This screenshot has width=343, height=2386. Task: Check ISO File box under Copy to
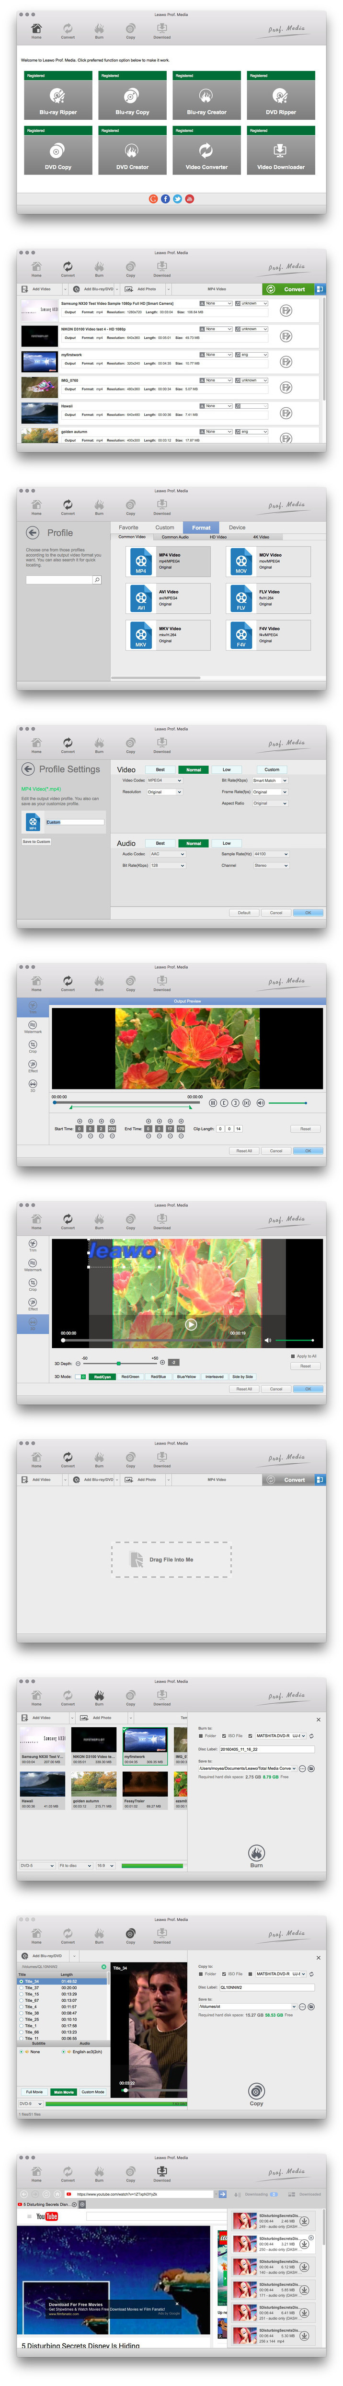pyautogui.click(x=224, y=1974)
